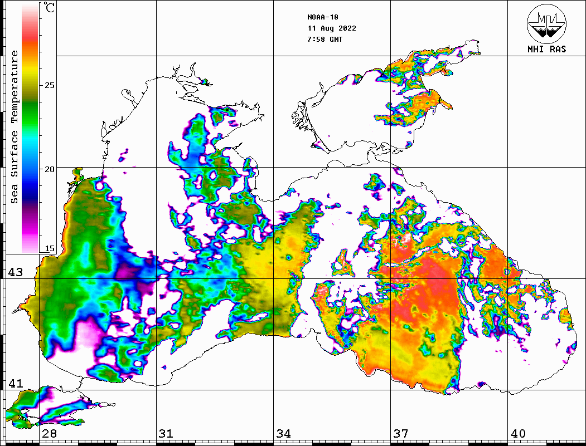Screen dimensions: 586x446
Task: Click the °C unit label
Action: (x=49, y=7)
